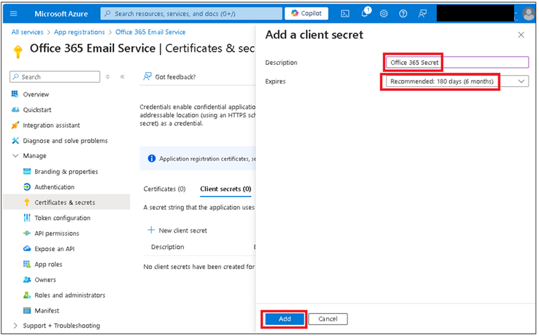Image resolution: width=539 pixels, height=336 pixels.
Task: Close the Add a client secret panel
Action: pyautogui.click(x=521, y=34)
